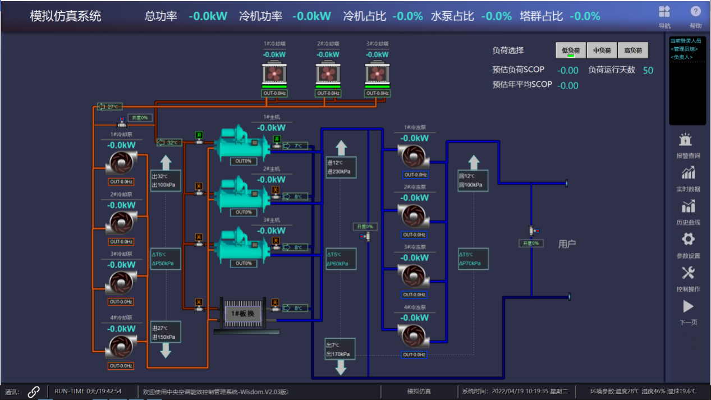Viewport: 711px width, 400px height.
Task: Click 3#冷却塔 OUT-0.0Hz frequency box
Action: pyautogui.click(x=378, y=93)
